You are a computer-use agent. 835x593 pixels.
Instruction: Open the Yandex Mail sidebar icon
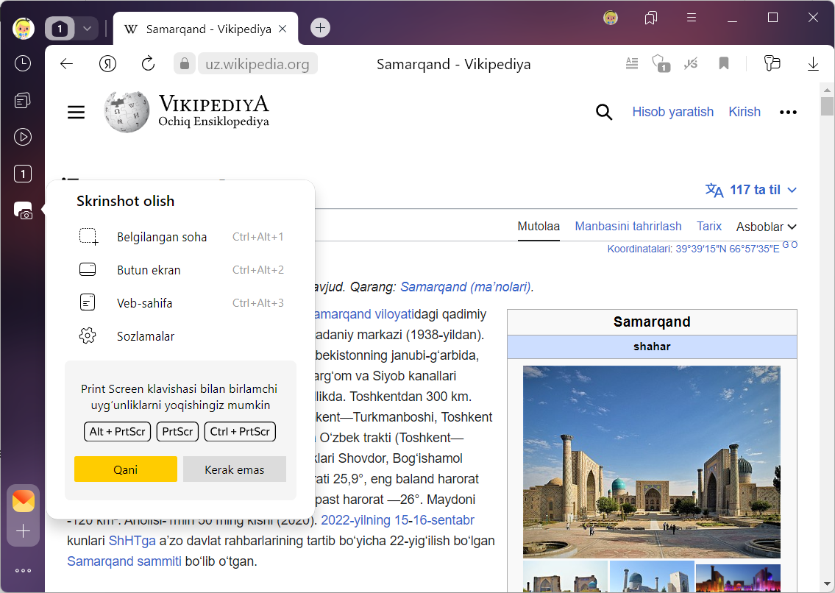tap(24, 501)
